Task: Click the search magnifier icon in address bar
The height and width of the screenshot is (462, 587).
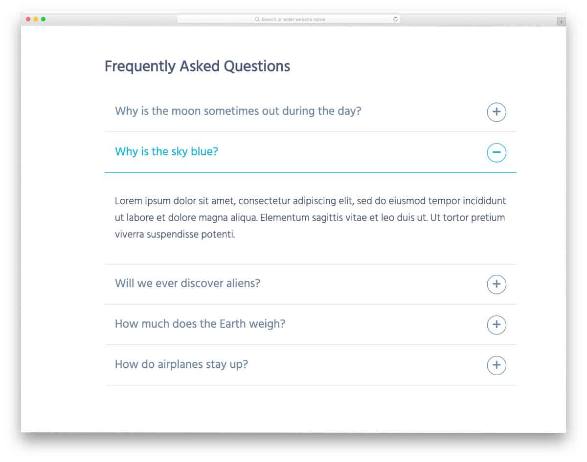Action: click(x=257, y=20)
